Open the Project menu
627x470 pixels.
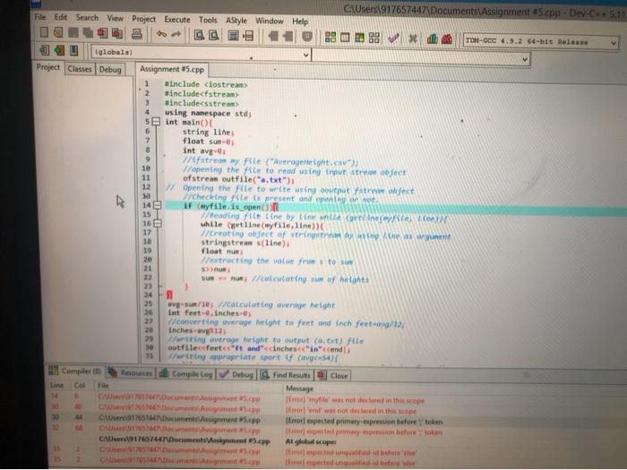143,19
